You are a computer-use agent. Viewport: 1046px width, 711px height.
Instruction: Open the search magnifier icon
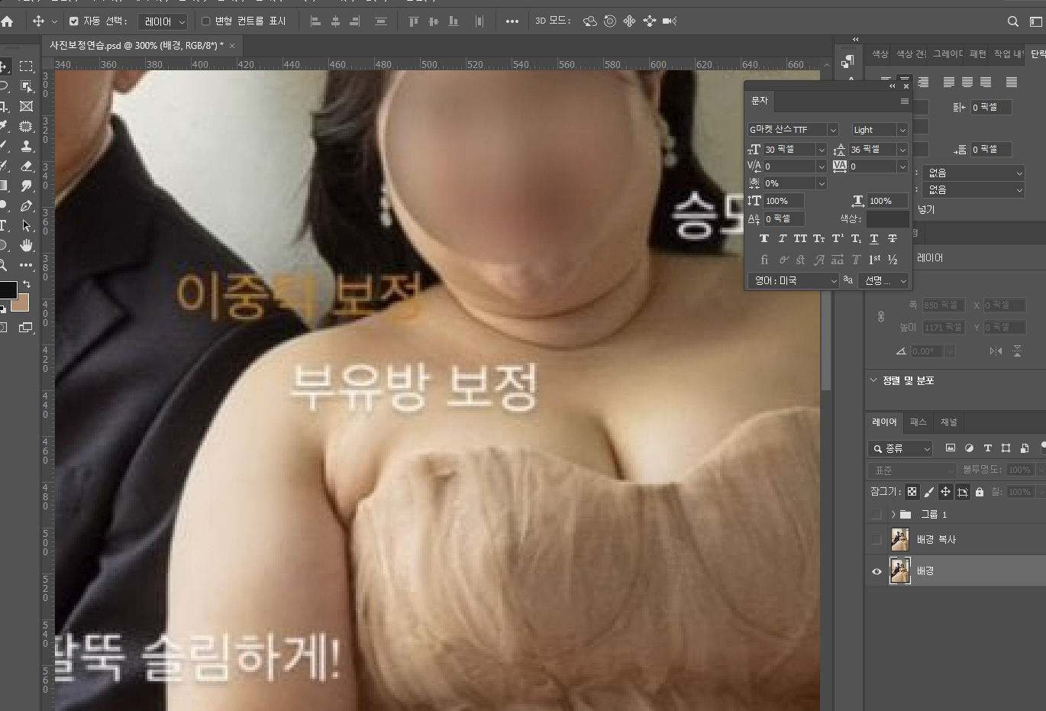point(1013,21)
